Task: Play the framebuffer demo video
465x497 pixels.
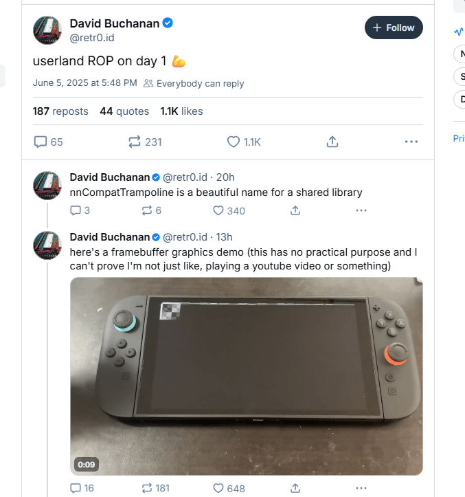Action: click(247, 376)
